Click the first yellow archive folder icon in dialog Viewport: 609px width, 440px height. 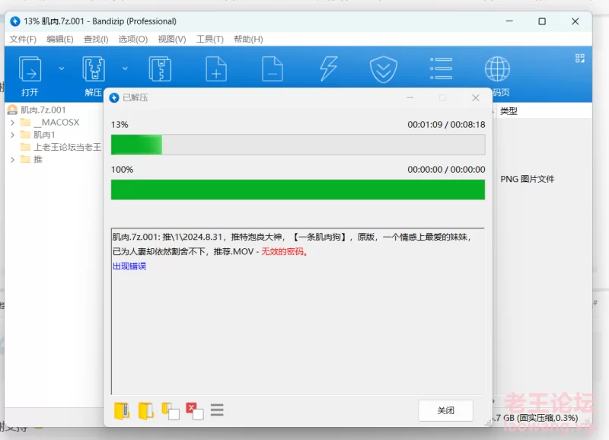pyautogui.click(x=122, y=410)
